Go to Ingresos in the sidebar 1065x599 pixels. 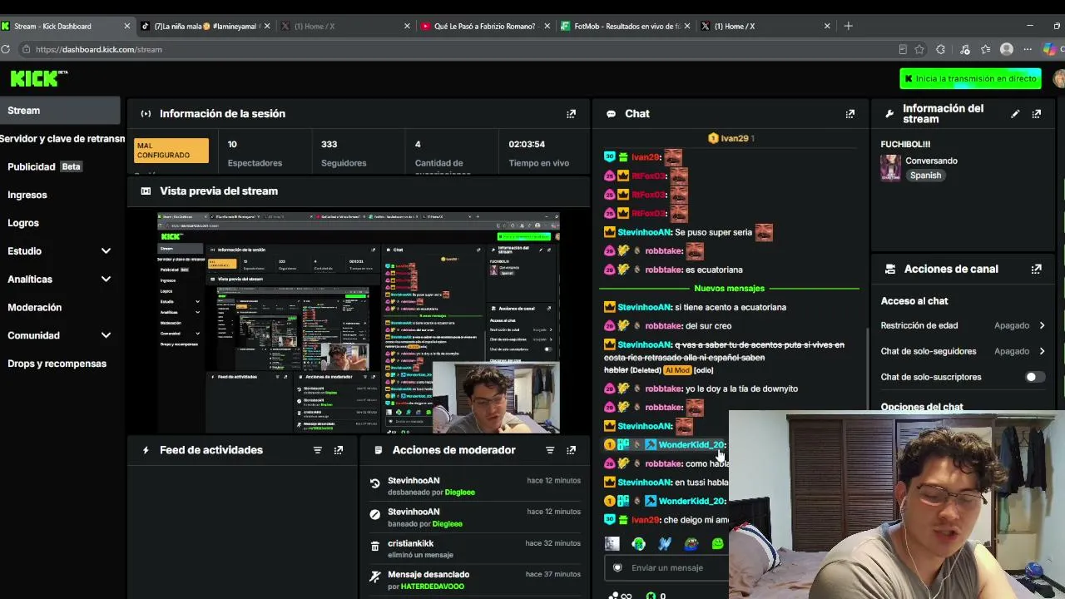pos(27,195)
